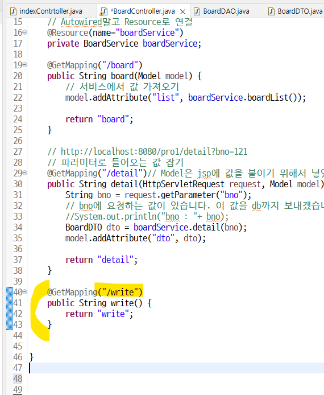The image size is (324, 395).
Task: Collapse the detail method fold at line 29
Action: tap(25, 173)
